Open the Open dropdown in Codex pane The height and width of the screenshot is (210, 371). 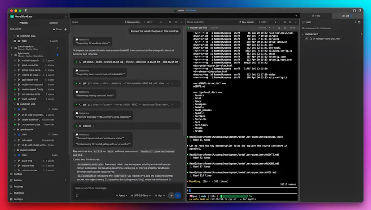149,22
